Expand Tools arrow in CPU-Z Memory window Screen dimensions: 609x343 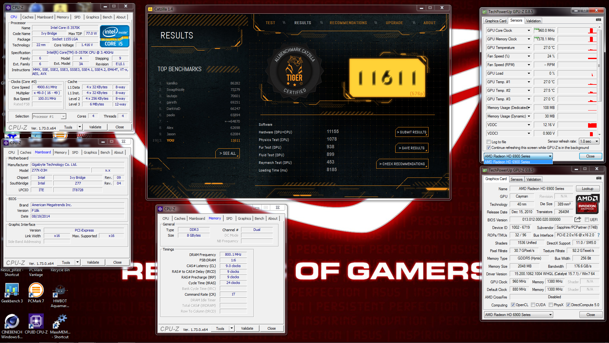pyautogui.click(x=232, y=328)
